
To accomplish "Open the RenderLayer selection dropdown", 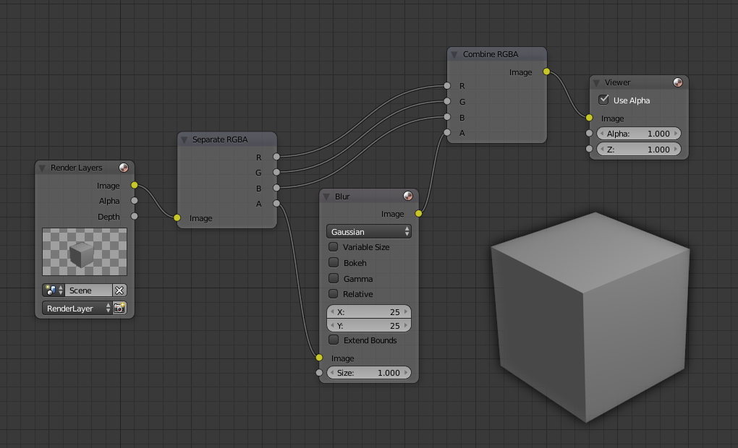I will point(77,309).
